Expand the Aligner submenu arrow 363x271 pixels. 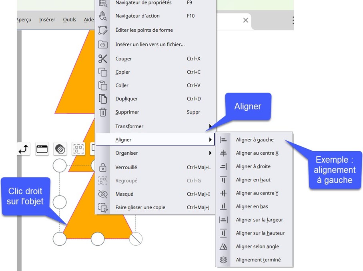tap(210, 140)
